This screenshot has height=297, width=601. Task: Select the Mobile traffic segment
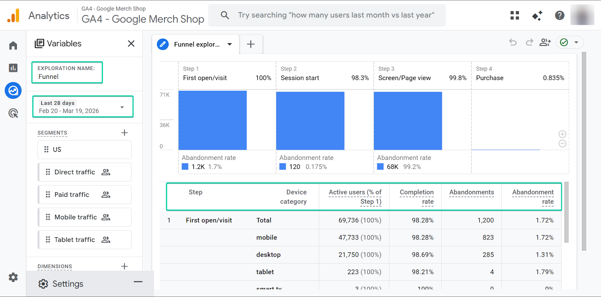click(x=85, y=217)
